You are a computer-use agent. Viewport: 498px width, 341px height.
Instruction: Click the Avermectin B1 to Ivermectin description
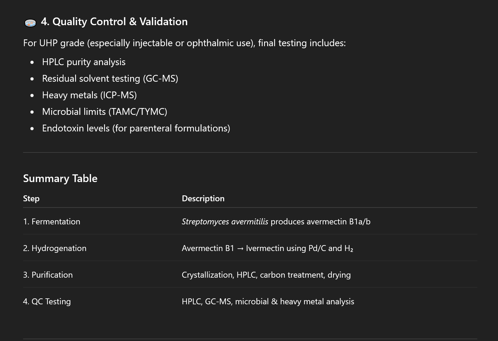267,248
